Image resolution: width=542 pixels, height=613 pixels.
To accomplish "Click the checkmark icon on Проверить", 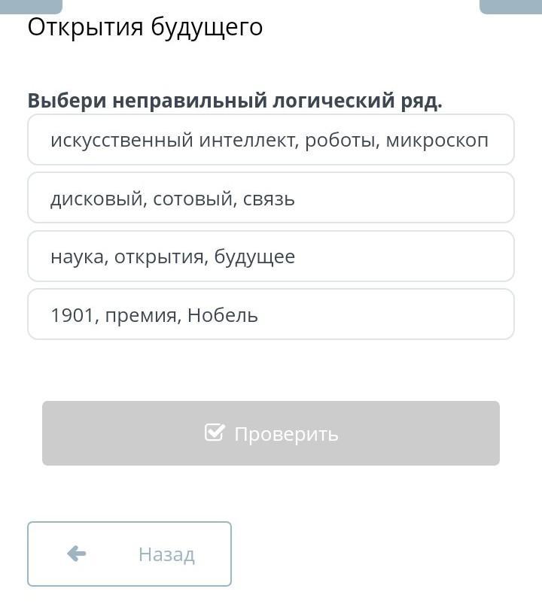I will [215, 432].
